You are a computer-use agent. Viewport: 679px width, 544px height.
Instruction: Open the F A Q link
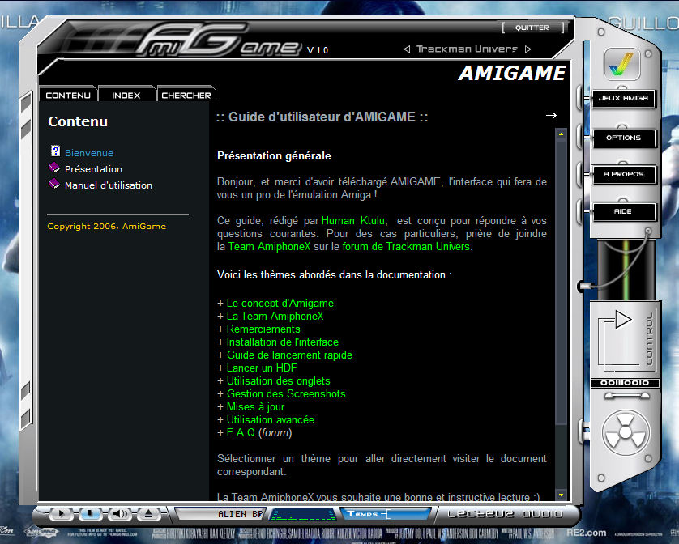pos(241,433)
